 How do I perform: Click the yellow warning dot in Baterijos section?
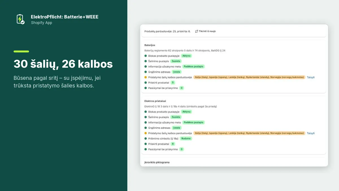146,77
